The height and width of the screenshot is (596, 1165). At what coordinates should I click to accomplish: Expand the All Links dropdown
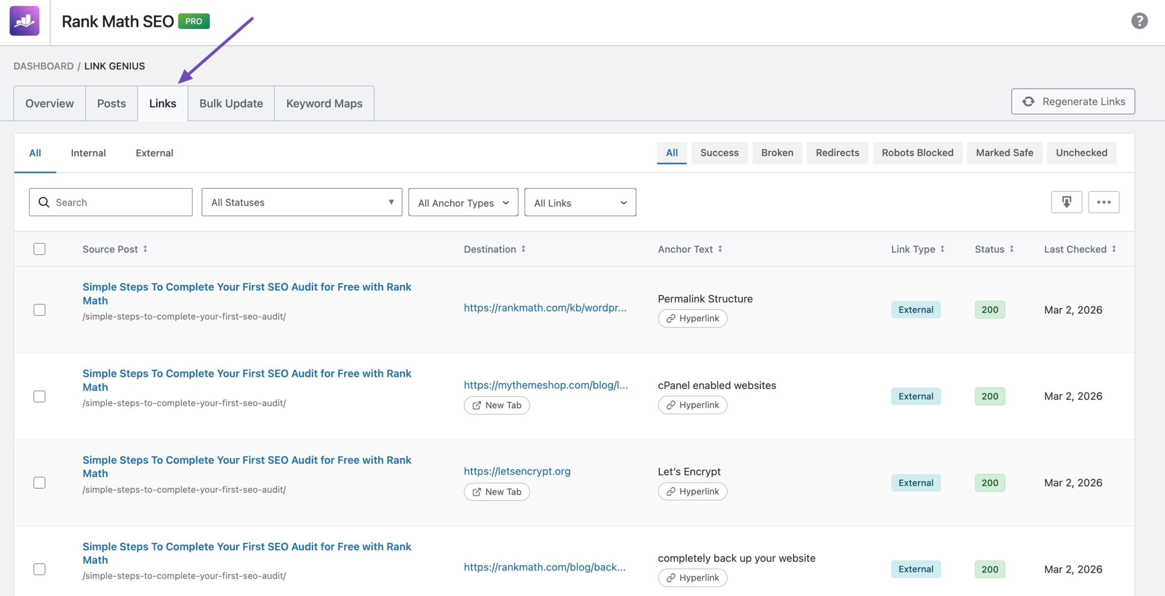581,202
